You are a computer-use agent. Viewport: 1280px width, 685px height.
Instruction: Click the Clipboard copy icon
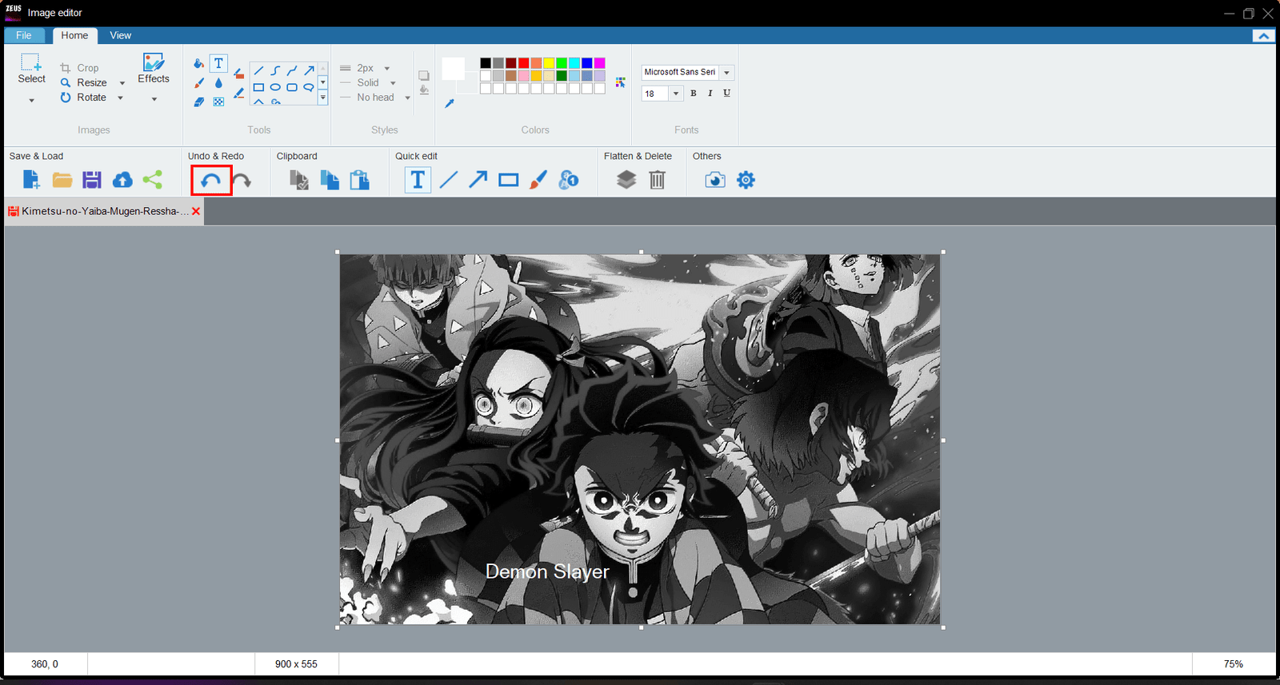330,180
